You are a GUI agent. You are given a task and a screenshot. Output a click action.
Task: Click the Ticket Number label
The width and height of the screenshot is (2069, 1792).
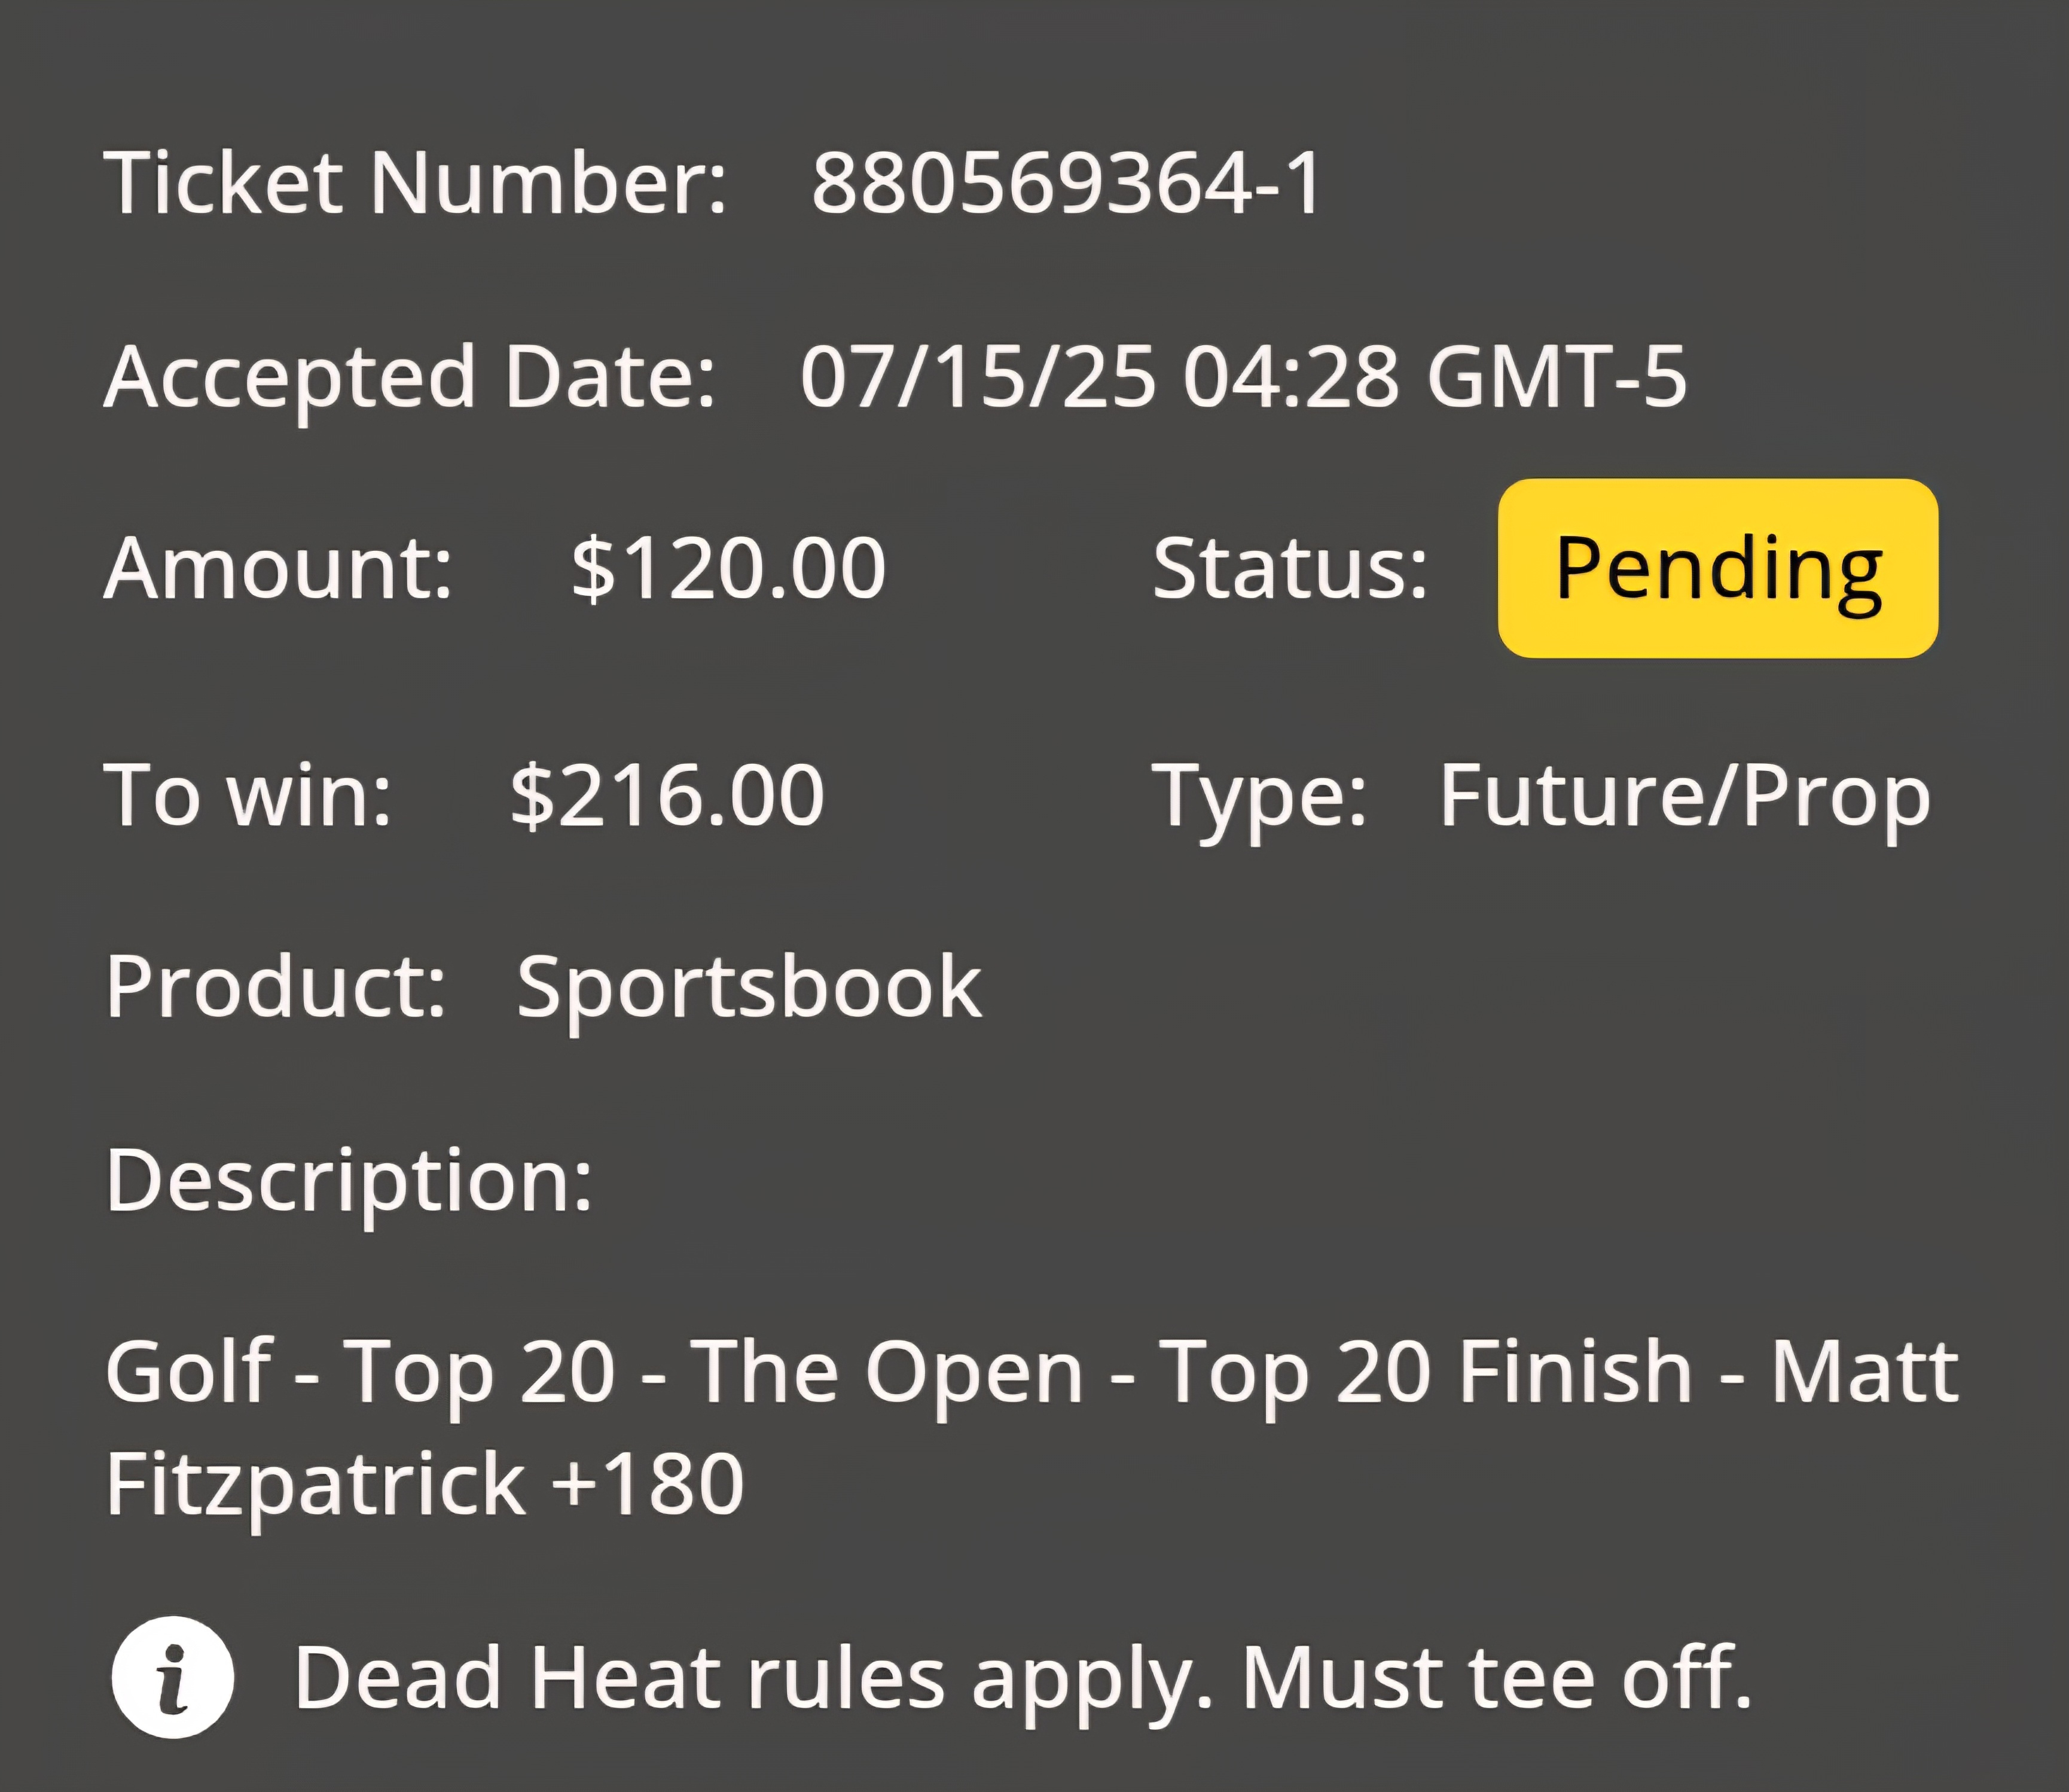416,183
